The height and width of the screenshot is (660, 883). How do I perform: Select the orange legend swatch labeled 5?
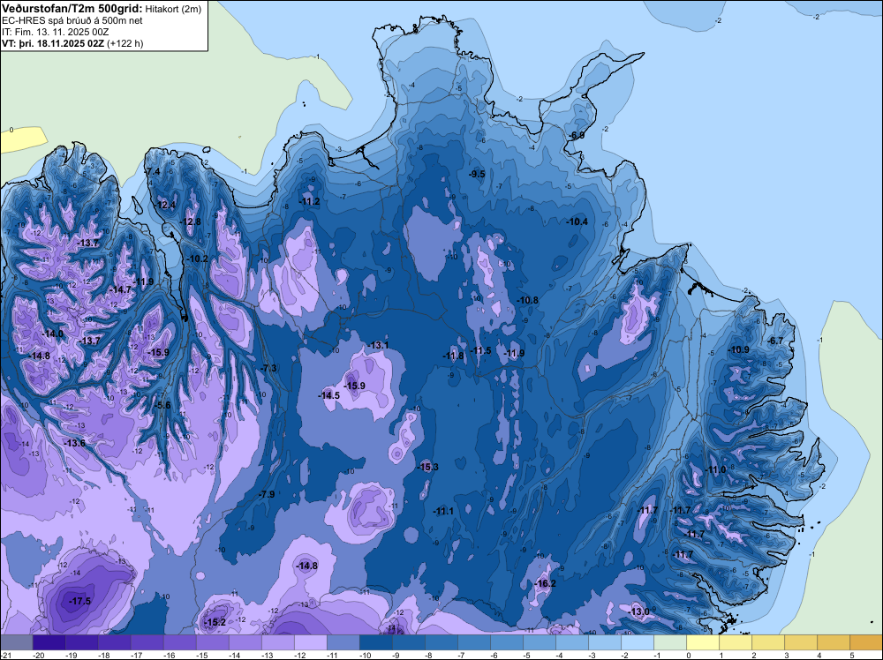click(x=865, y=642)
